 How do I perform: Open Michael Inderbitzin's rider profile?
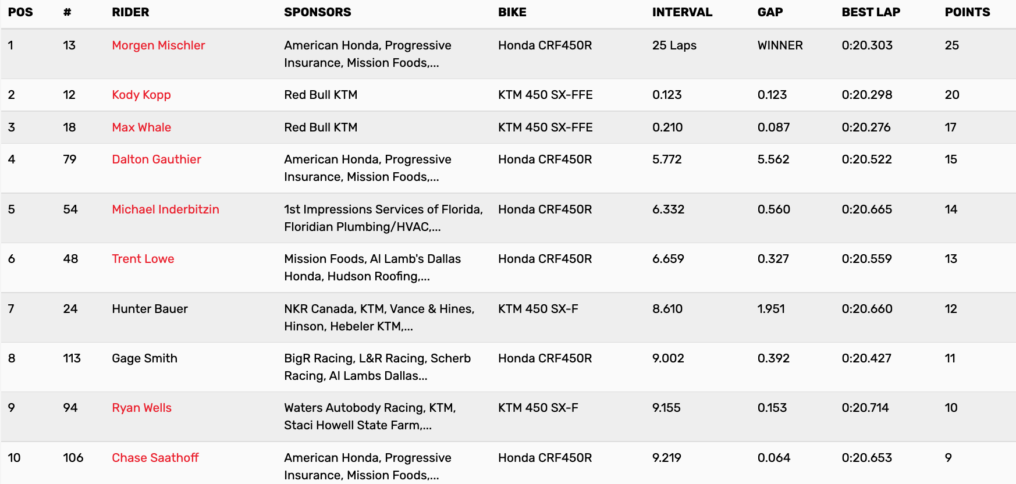click(x=165, y=209)
